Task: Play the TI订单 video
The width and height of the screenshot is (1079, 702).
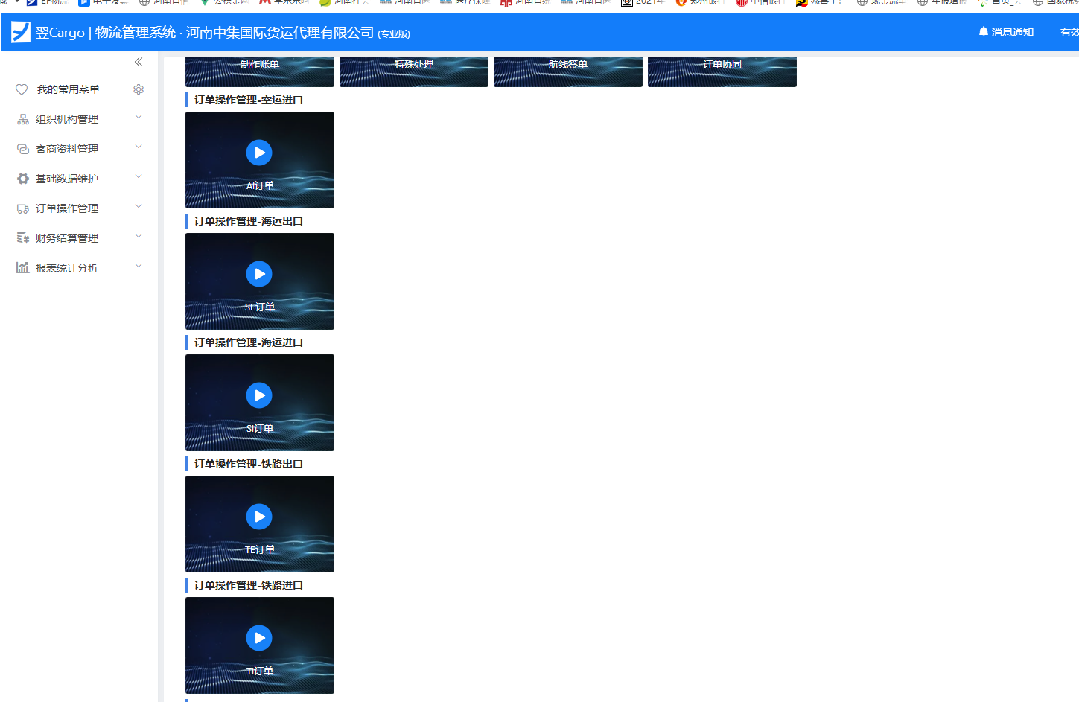Action: [x=259, y=638]
